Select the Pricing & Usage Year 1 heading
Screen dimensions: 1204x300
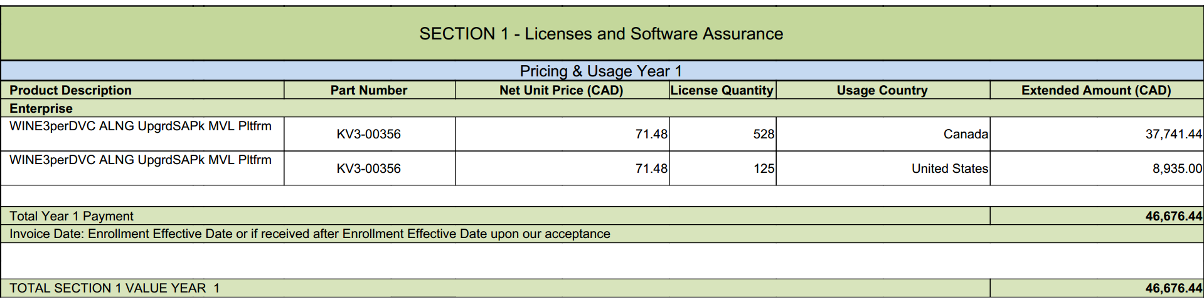[601, 71]
